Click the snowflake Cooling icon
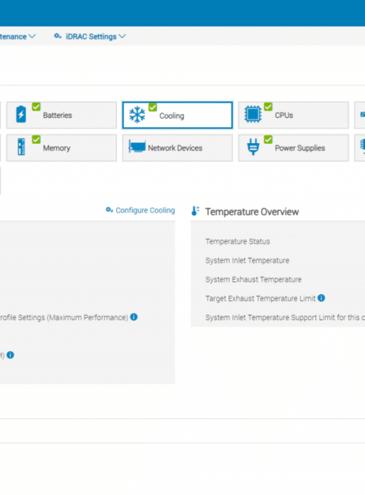The image size is (365, 495). tap(137, 114)
